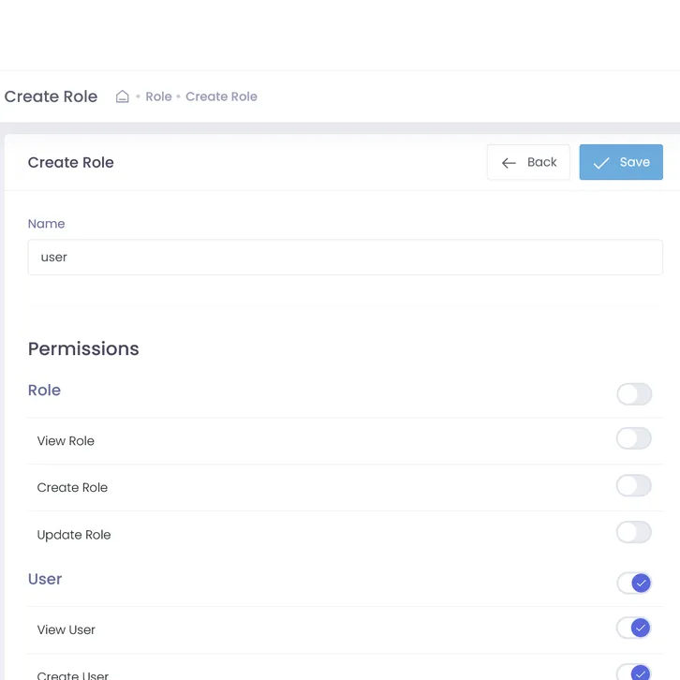Viewport: 680px width, 680px height.
Task: Click the left arrow icon on Back
Action: 509,163
